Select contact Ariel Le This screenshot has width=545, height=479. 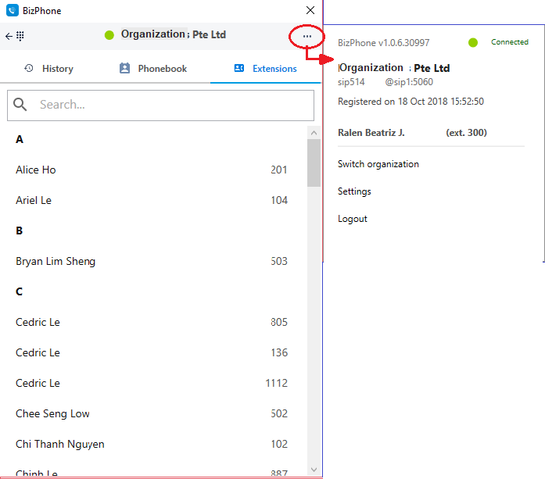[34, 200]
